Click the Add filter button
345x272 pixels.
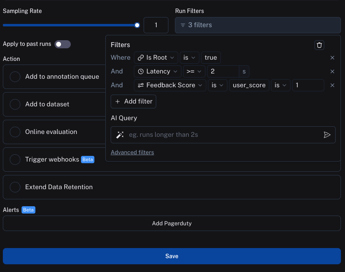[133, 101]
